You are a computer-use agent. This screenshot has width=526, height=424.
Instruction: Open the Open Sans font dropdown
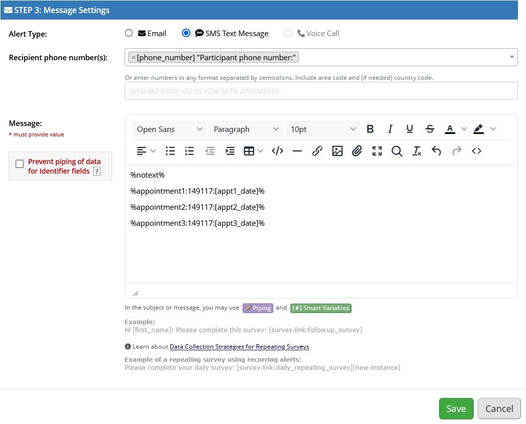169,129
